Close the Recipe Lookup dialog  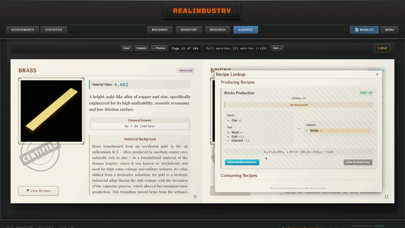377,74
